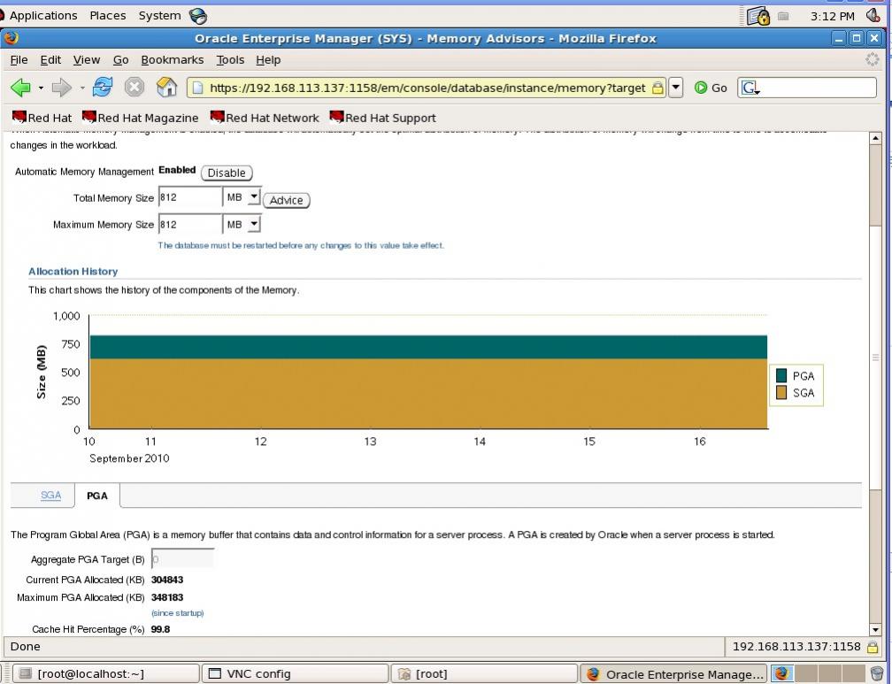
Task: Switch to the [root] file browser taskbar item
Action: pos(484,674)
